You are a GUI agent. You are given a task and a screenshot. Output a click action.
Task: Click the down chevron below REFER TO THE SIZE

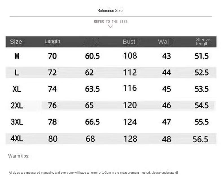tap(110, 27)
